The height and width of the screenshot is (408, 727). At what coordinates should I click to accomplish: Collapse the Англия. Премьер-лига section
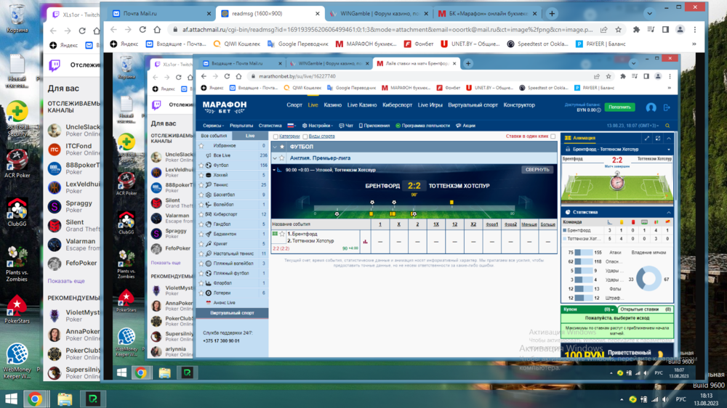[x=275, y=158]
